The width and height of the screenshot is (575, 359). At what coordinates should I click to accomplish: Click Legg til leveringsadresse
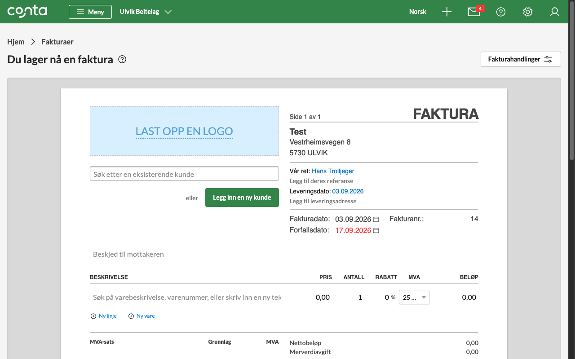coord(323,201)
